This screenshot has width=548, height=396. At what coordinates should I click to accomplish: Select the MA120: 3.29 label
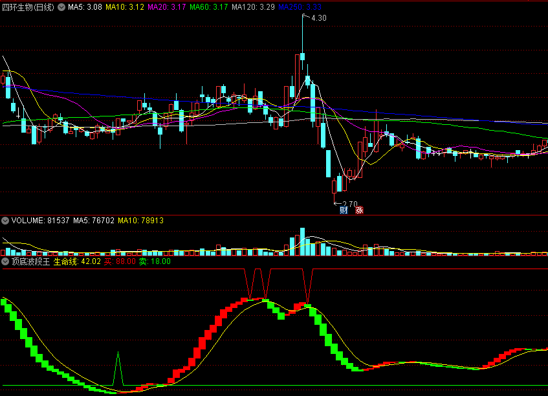coord(253,7)
